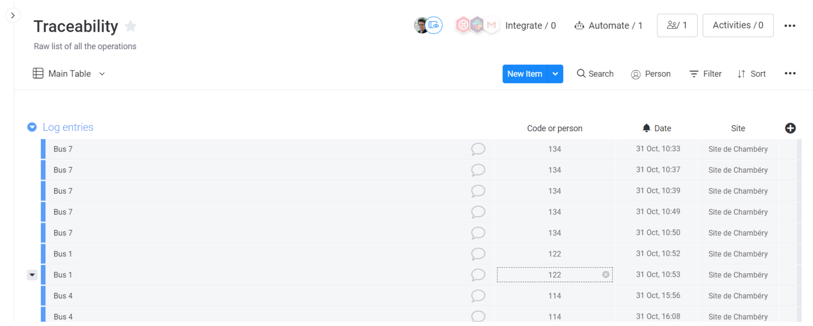Add a new column with plus icon
813x326 pixels.
click(790, 128)
